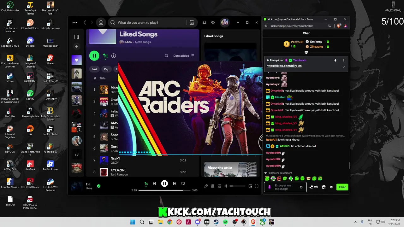Open the About the artist card

coord(230,169)
